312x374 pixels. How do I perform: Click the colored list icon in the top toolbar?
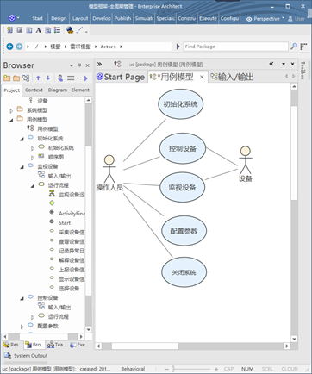pos(58,30)
